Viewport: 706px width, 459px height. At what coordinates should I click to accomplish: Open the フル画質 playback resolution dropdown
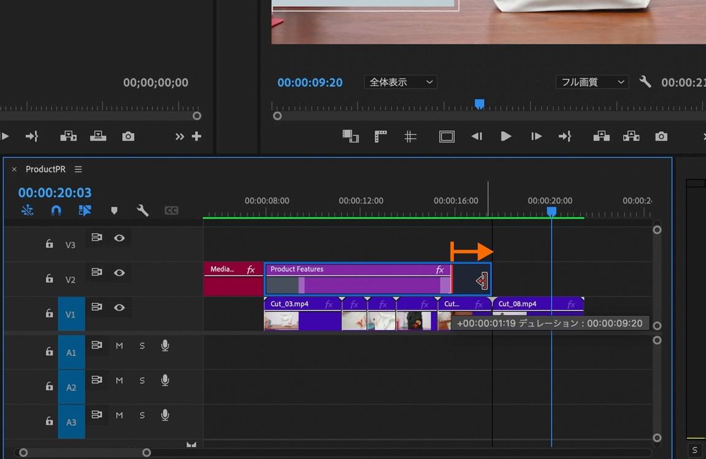coord(592,82)
